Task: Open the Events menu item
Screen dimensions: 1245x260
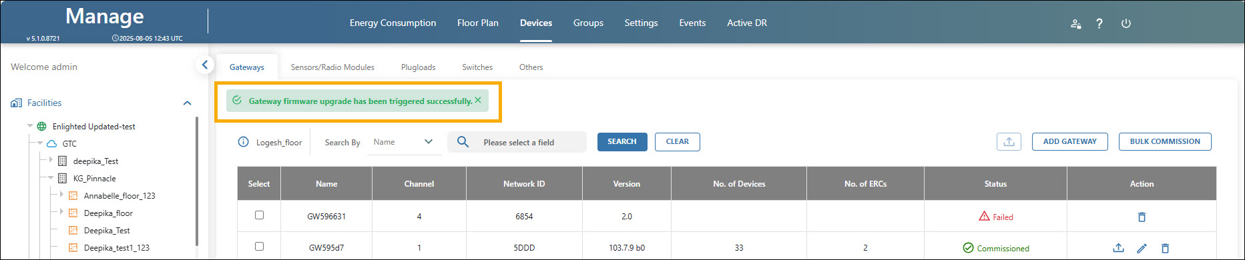Action: (x=692, y=23)
